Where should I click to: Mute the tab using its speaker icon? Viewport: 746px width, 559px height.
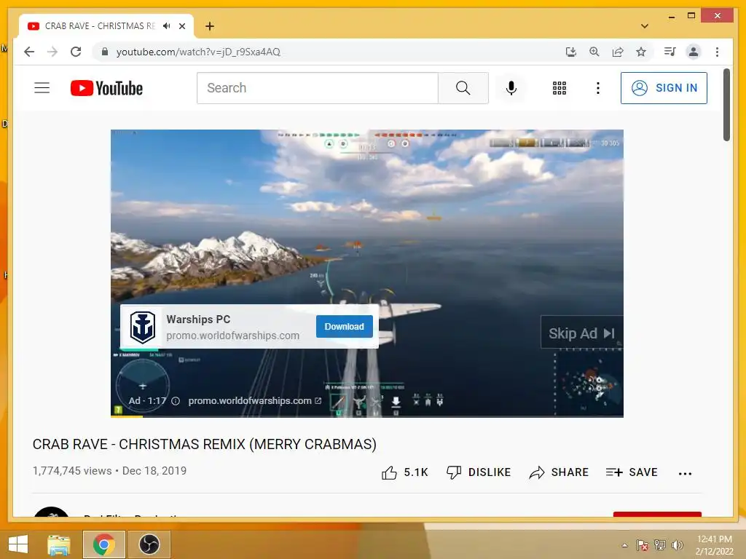tap(166, 25)
